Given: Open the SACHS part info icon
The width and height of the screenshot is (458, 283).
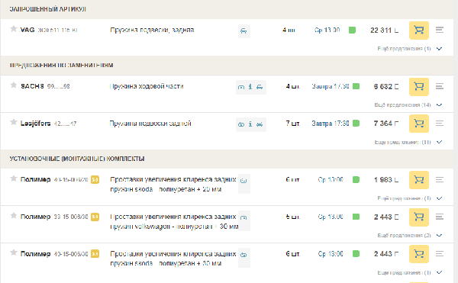Looking at the screenshot, I should pos(250,87).
